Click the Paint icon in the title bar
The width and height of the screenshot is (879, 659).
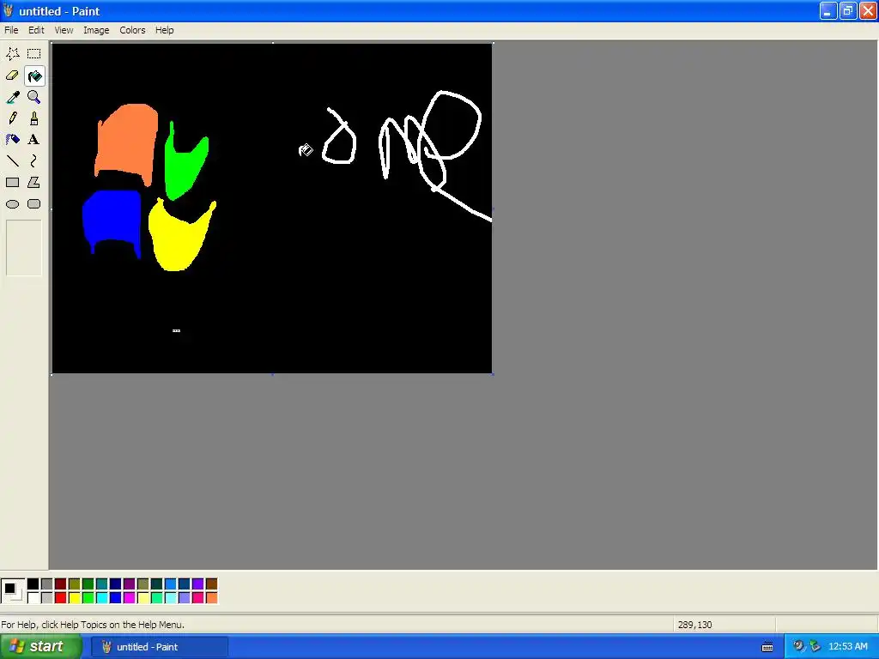coord(8,10)
